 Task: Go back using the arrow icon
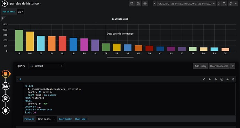[5, 3]
